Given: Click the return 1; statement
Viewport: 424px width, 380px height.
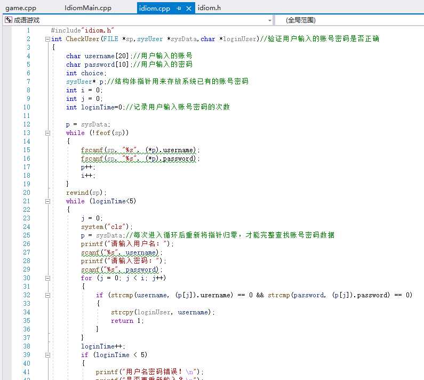Looking at the screenshot, I should point(127,321).
